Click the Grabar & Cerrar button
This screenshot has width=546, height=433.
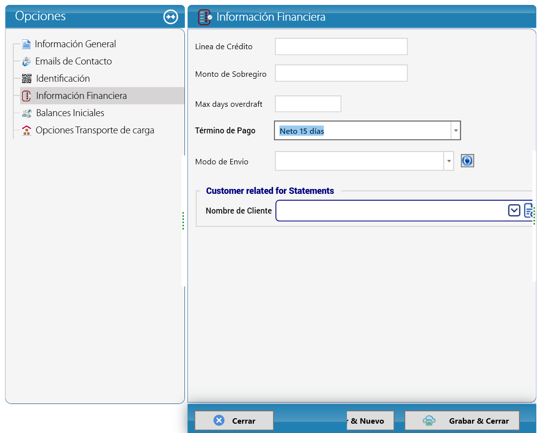pyautogui.click(x=462, y=421)
